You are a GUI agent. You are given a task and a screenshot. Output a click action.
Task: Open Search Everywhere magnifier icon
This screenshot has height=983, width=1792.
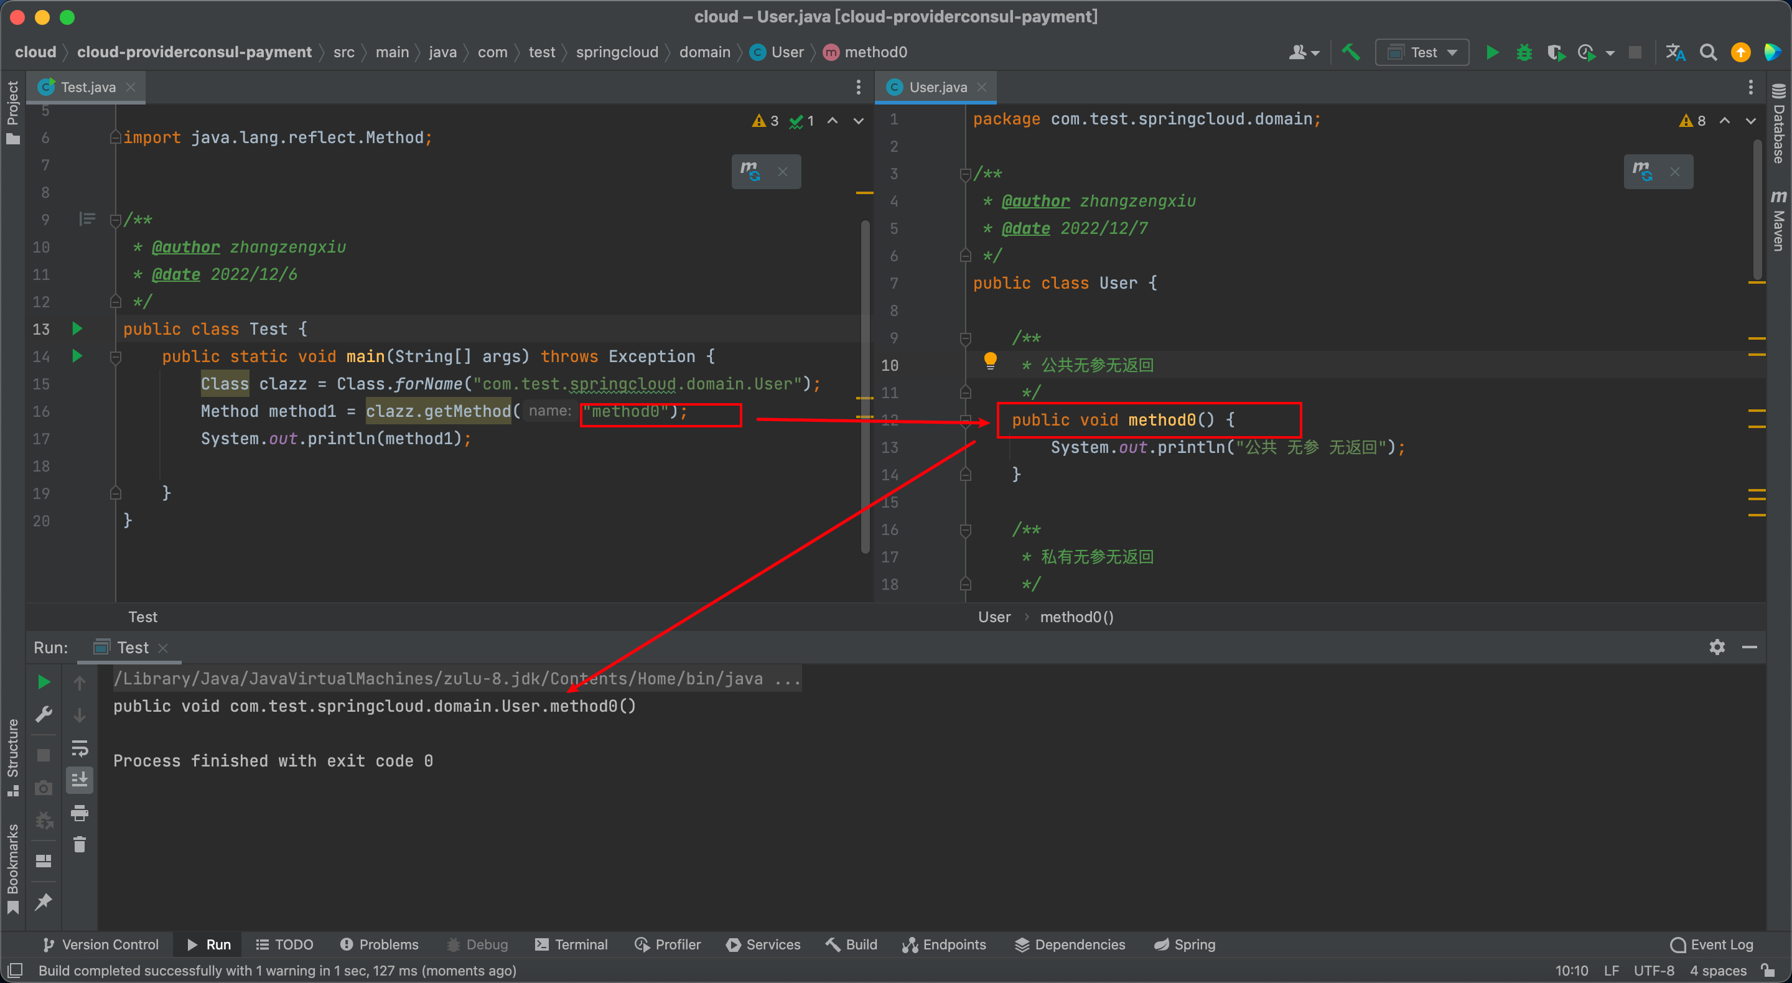pos(1708,52)
